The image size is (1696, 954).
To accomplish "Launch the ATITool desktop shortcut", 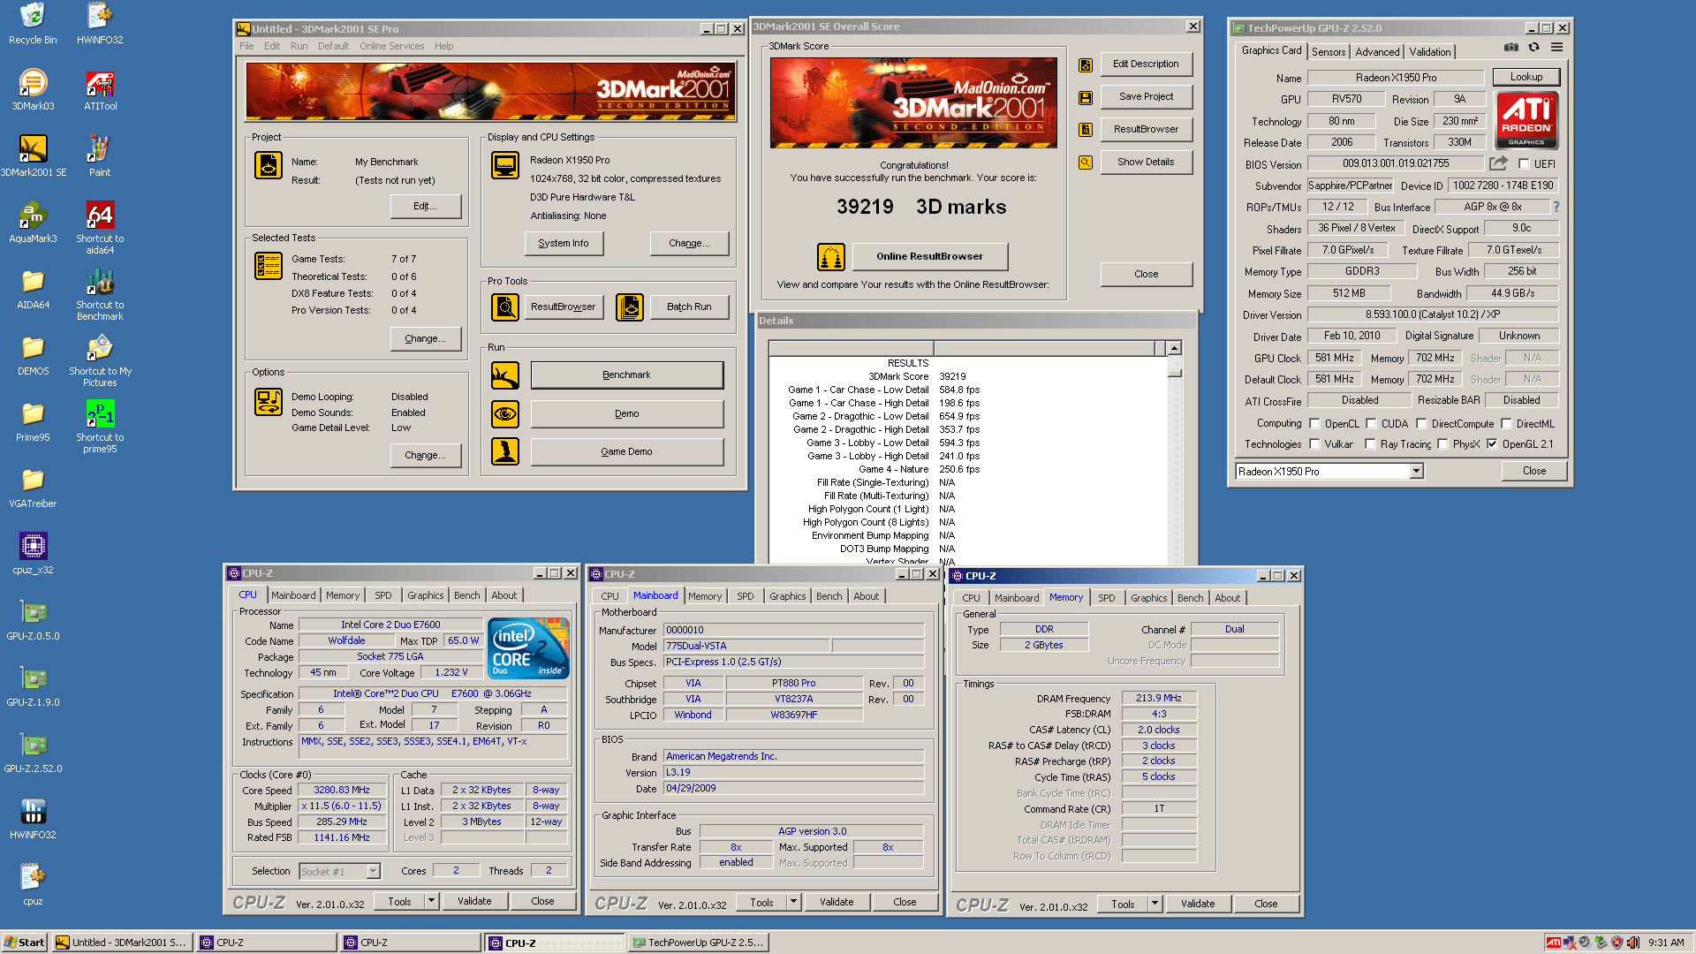I will (x=100, y=89).
